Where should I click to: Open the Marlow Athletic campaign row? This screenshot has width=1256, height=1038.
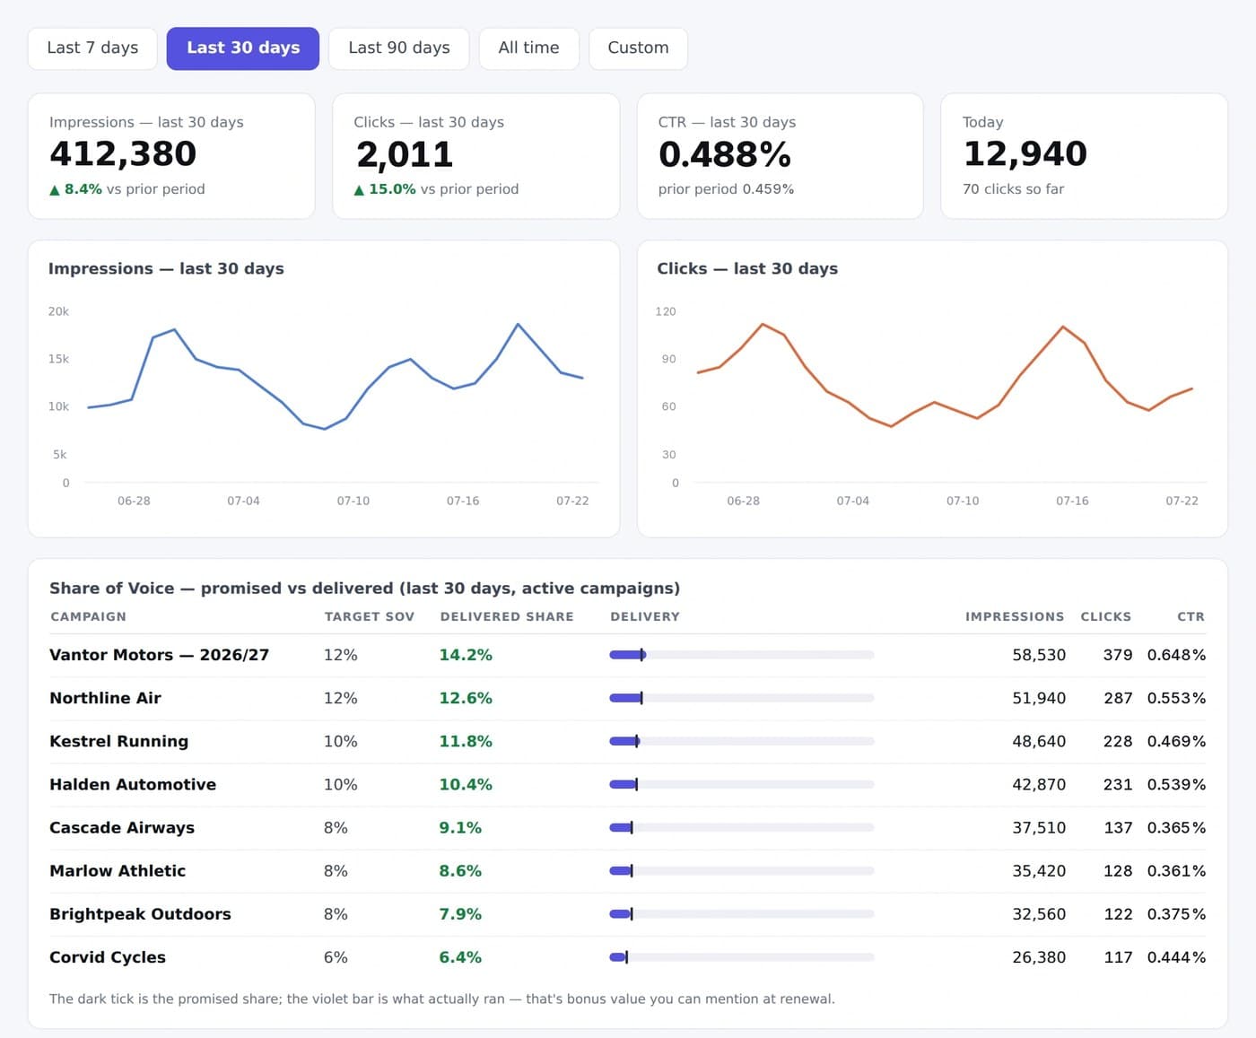pos(627,870)
